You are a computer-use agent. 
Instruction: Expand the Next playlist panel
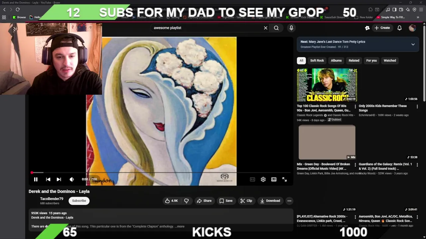413,44
